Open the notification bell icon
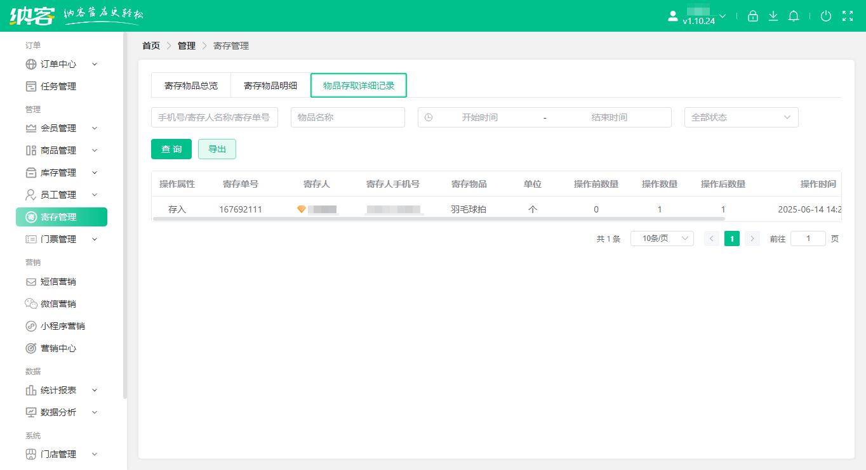866x470 pixels. [x=793, y=16]
